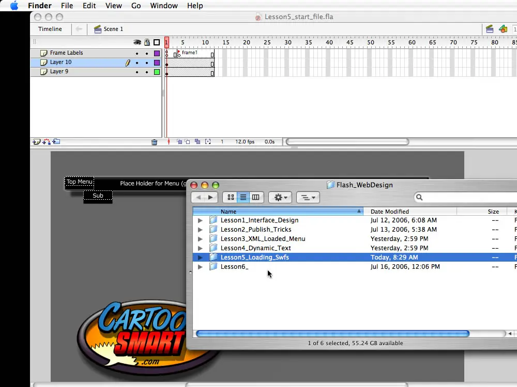Select the Lesson3_XML_Loaded_Menu folder name
This screenshot has width=517, height=387.
pos(263,239)
